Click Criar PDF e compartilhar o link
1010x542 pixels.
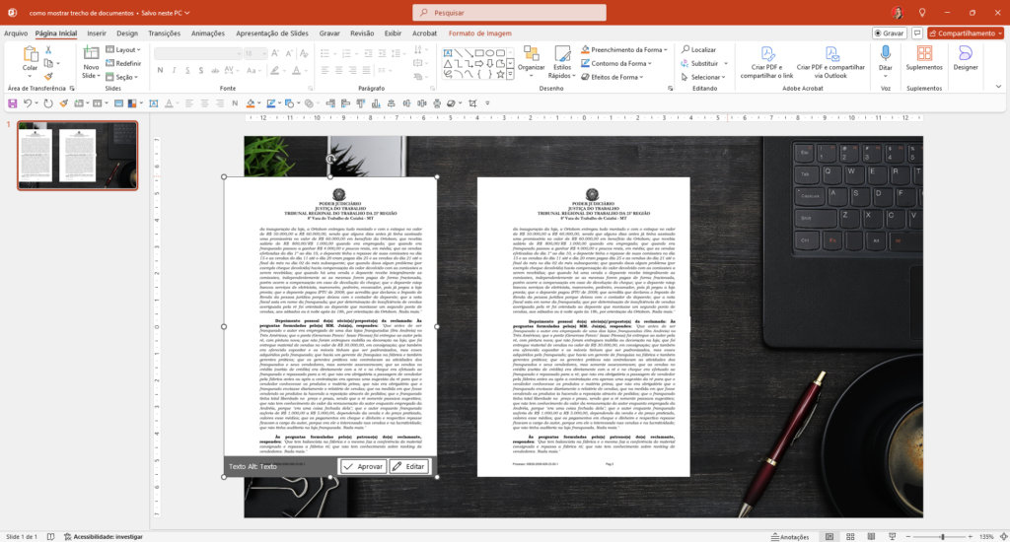pos(766,61)
